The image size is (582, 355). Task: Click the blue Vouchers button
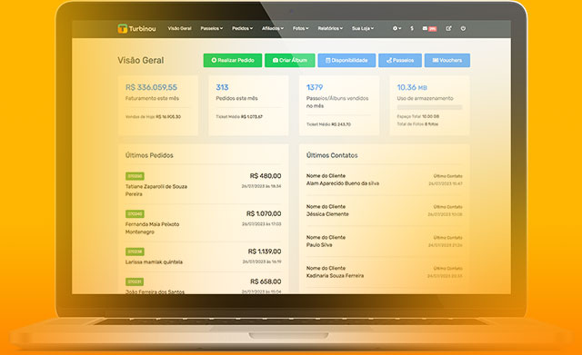tap(447, 61)
